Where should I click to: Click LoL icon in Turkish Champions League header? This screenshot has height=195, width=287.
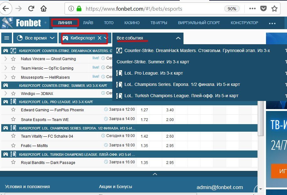coord(13,154)
